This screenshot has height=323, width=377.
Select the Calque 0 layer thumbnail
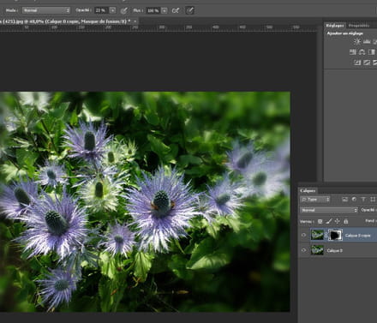317,250
